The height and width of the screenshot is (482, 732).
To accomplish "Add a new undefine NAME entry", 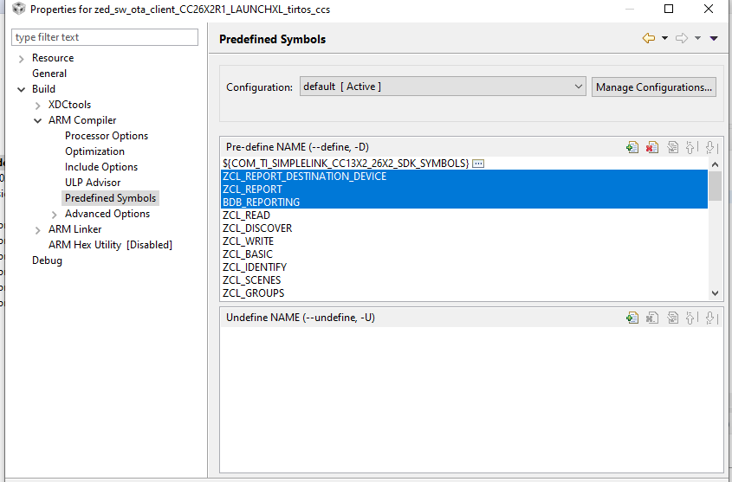I will 632,318.
